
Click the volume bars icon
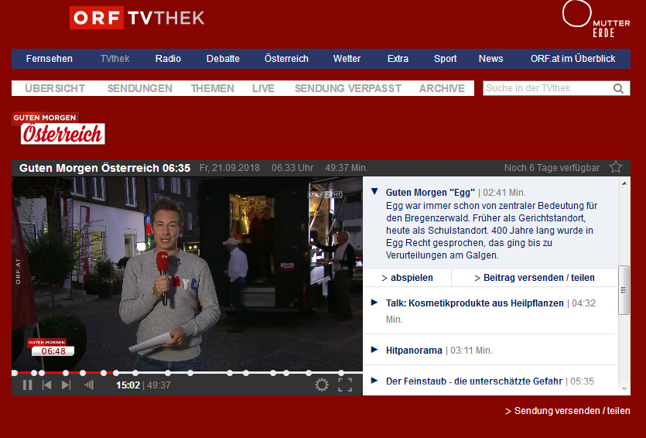point(89,385)
